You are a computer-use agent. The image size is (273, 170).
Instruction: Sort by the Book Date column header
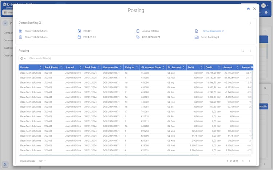(x=92, y=68)
